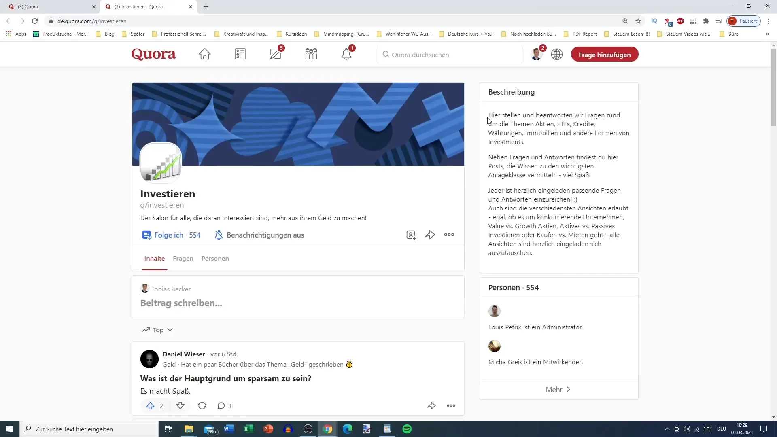Expand the three-dot menu next to share button
The width and height of the screenshot is (777, 437).
tap(449, 235)
